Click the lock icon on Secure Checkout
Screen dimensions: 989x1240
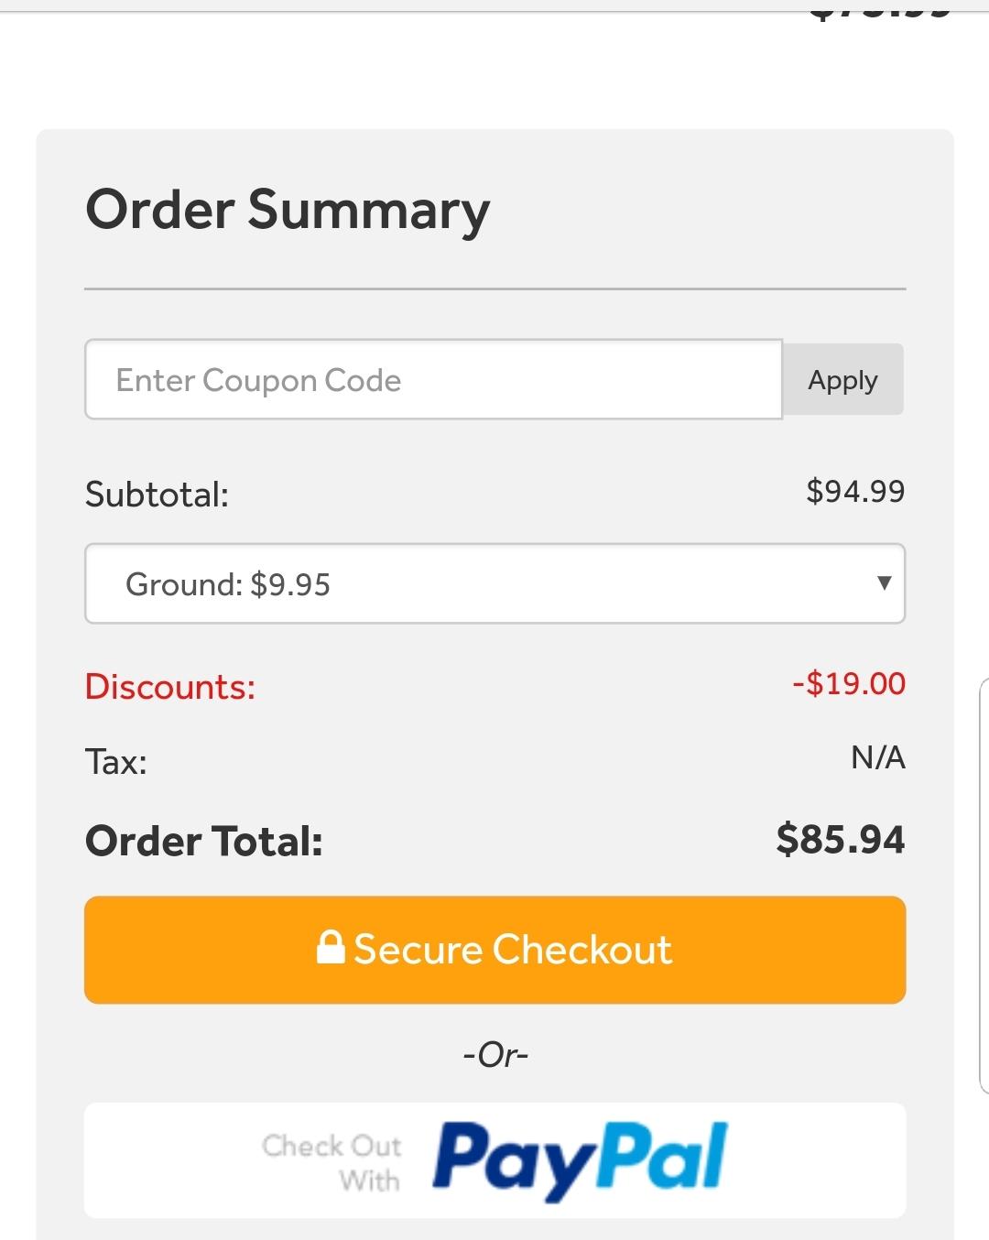click(330, 947)
